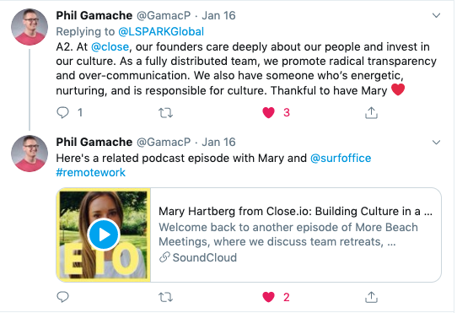
Task: Unlike the podcast tweet with 2 likes
Action: pos(268,297)
